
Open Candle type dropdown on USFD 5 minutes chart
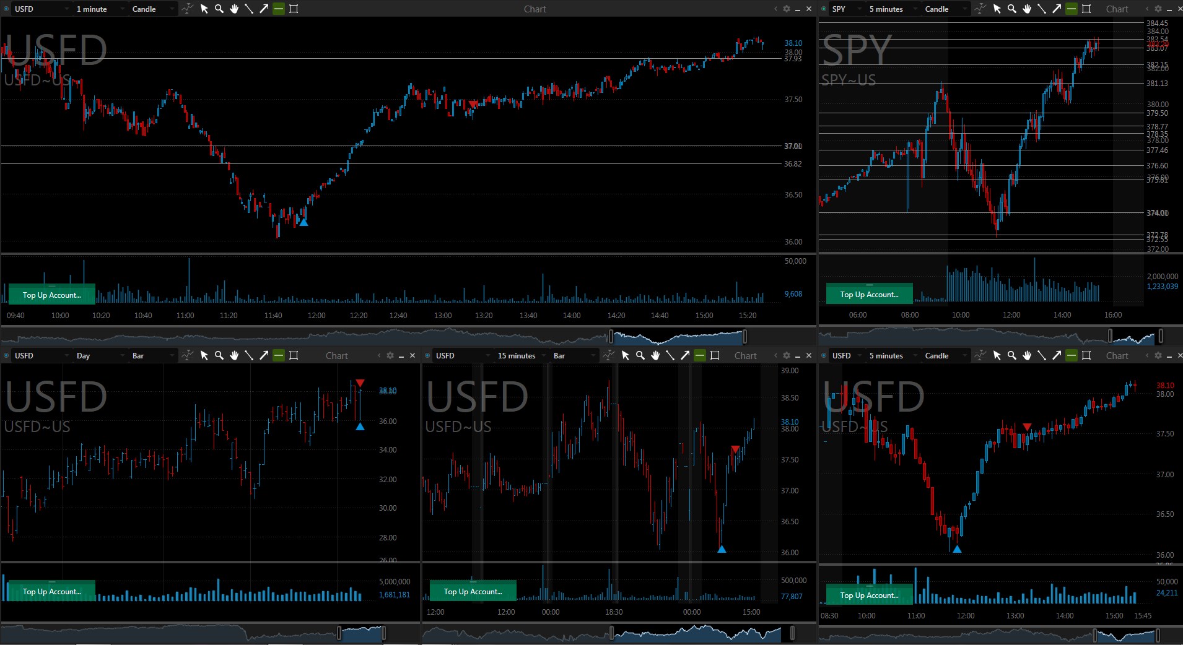point(945,355)
